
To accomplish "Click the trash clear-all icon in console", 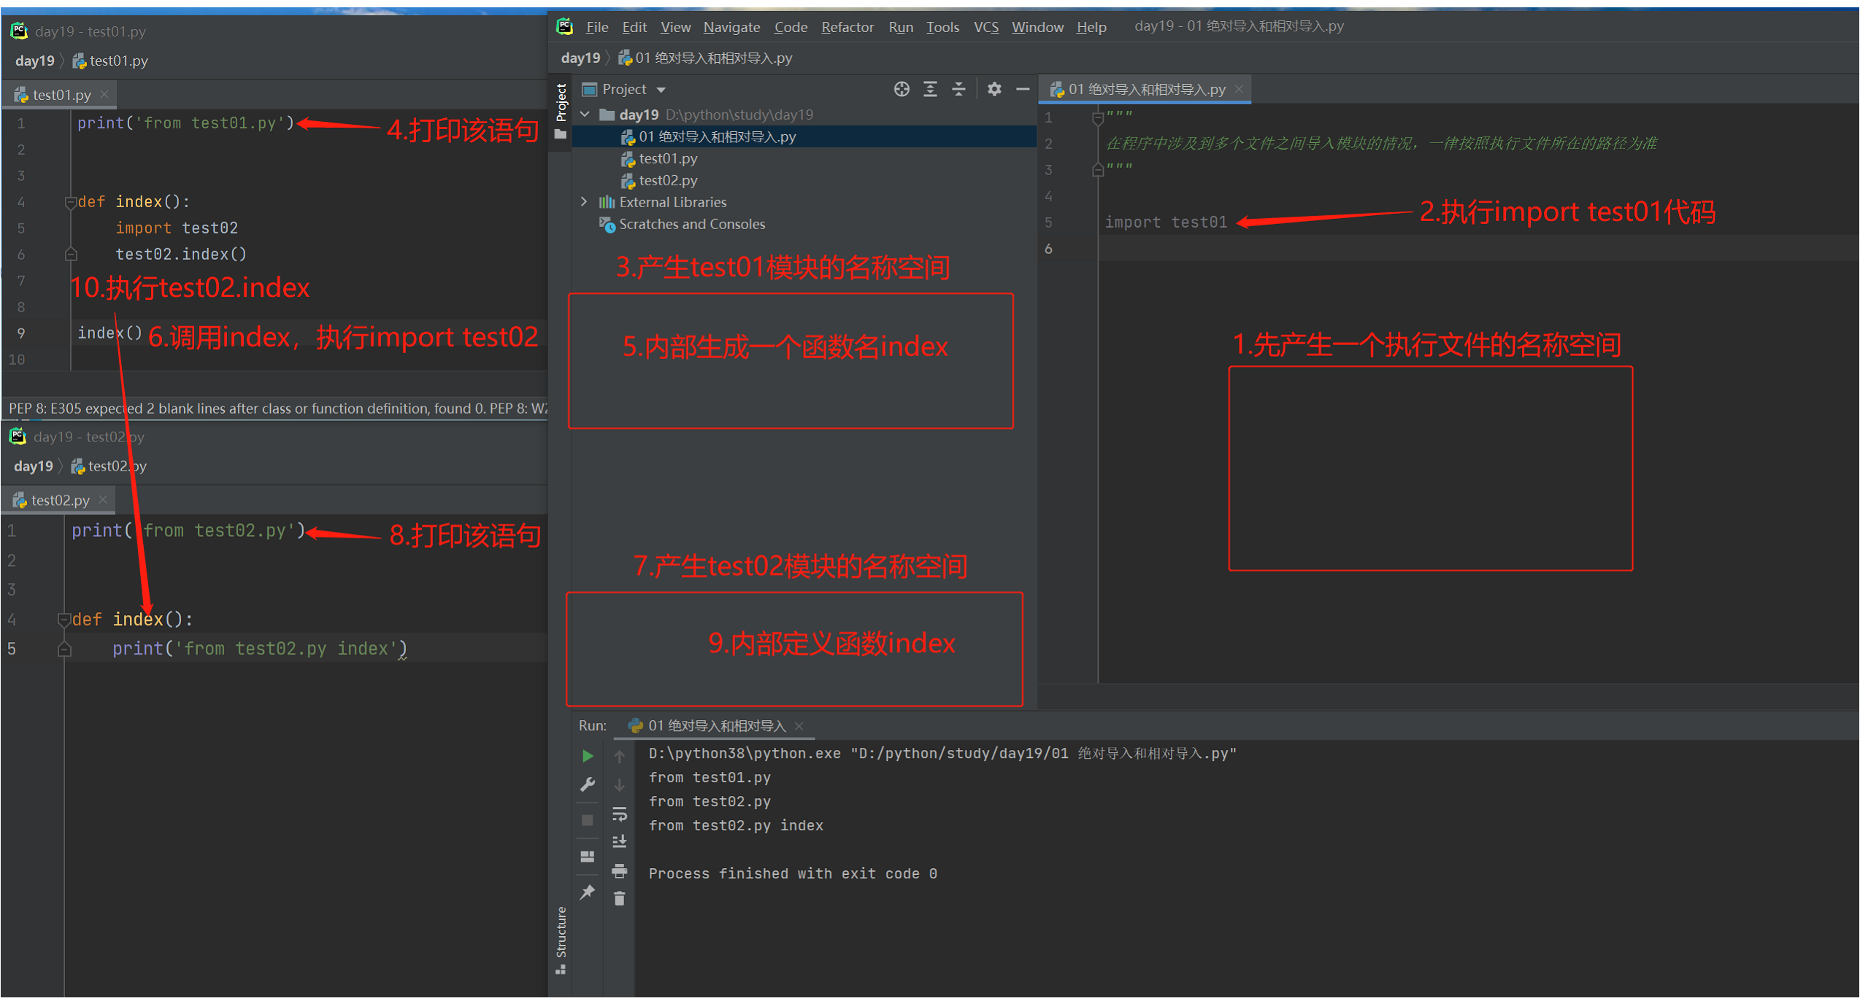I will pos(620,899).
